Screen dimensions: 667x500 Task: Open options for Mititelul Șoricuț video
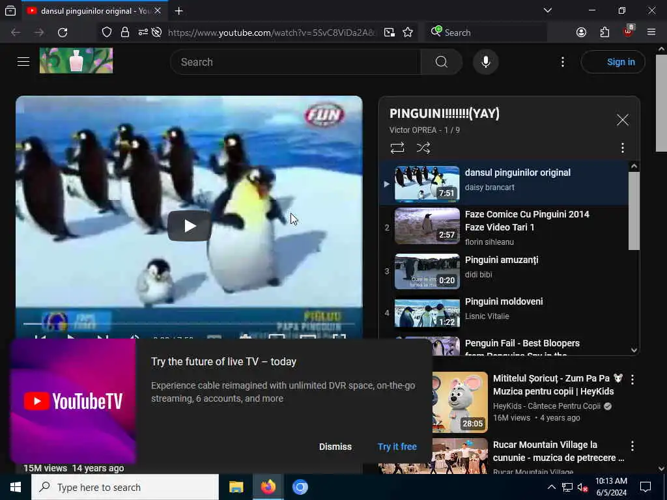[x=632, y=380]
